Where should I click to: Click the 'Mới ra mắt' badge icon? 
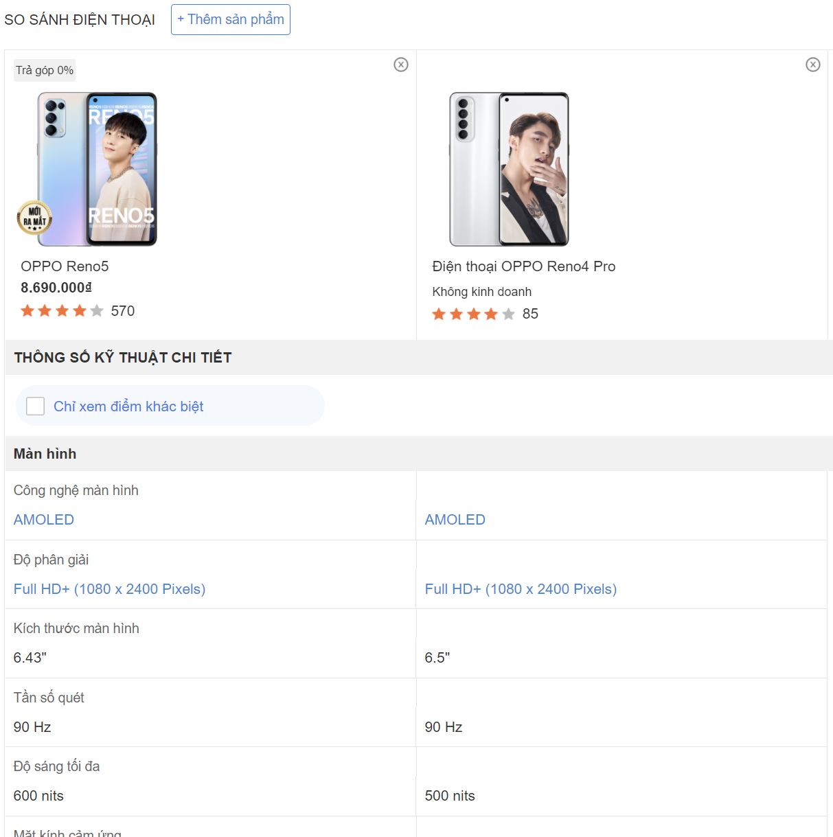point(34,217)
